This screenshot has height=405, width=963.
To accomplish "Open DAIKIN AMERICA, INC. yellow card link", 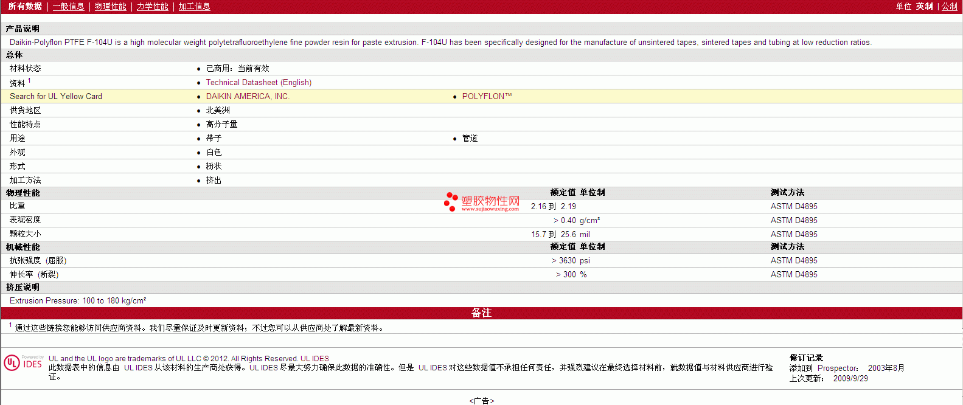I will tap(248, 96).
